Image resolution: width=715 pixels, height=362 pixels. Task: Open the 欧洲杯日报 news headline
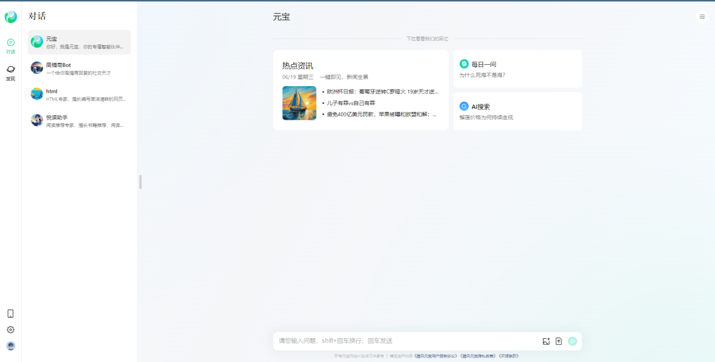click(x=383, y=91)
